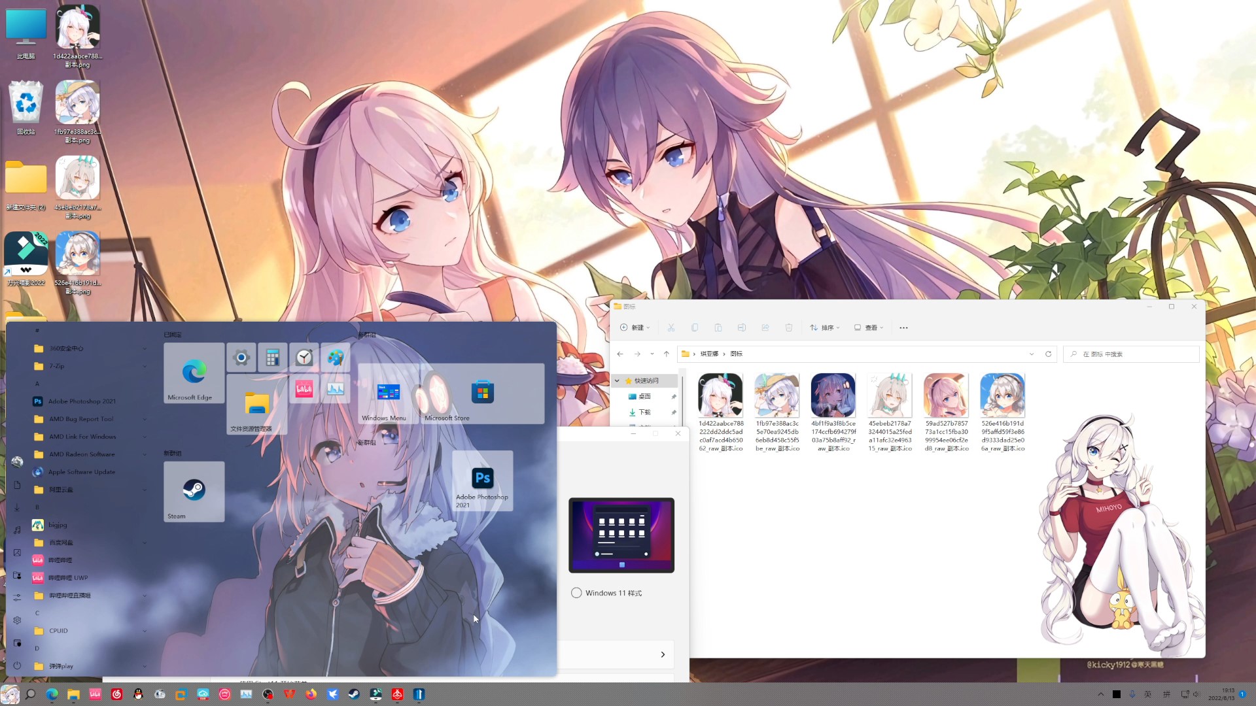
Task: Open the see-more ellipsis menu in Explorer
Action: tap(903, 328)
